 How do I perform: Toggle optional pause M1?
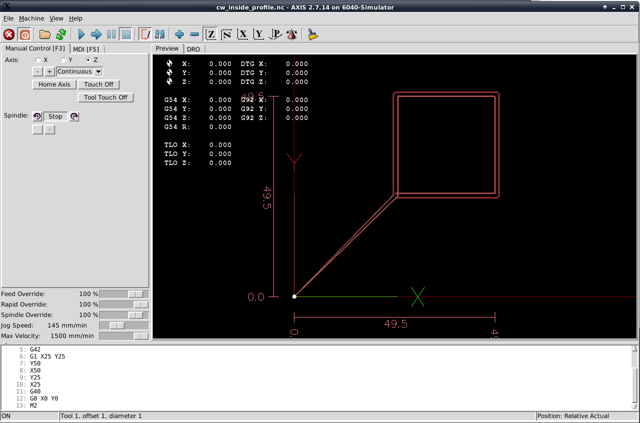(160, 34)
